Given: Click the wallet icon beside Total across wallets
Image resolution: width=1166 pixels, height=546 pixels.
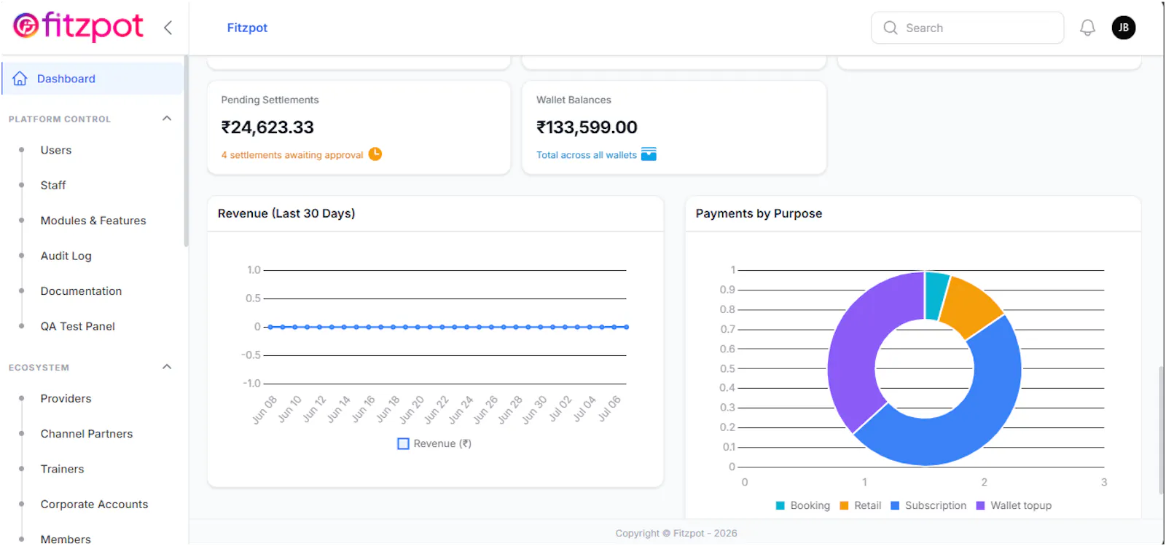Looking at the screenshot, I should tap(649, 154).
